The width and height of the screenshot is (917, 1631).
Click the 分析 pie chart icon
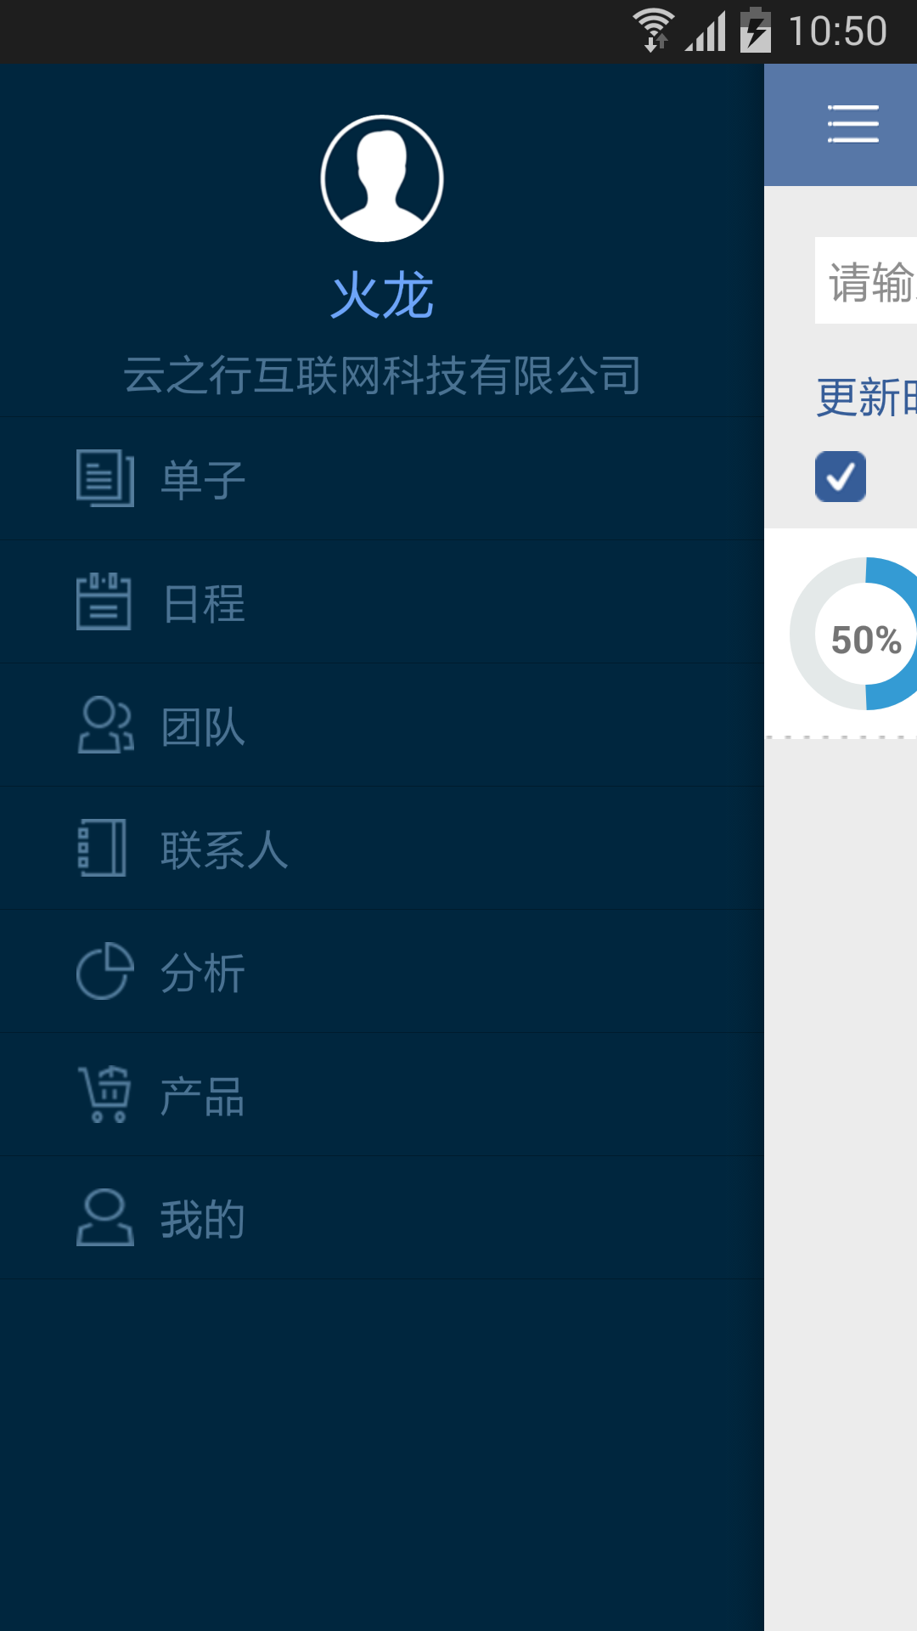(105, 971)
